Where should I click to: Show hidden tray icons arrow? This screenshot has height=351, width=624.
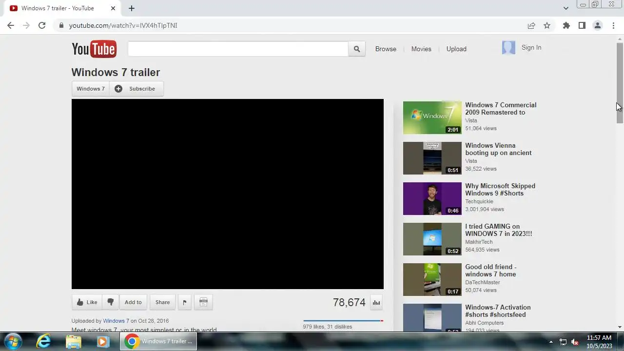[551, 342]
